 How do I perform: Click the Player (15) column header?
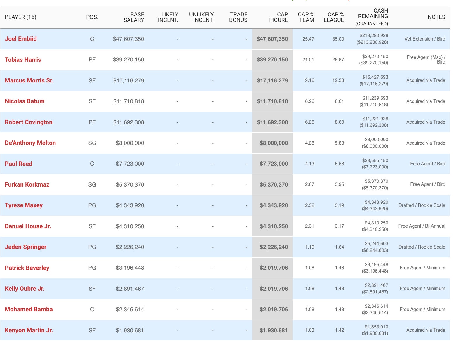[x=20, y=17]
